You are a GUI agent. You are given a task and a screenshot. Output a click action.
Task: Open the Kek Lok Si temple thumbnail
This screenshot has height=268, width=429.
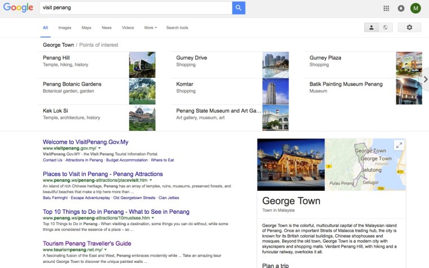coord(142,118)
